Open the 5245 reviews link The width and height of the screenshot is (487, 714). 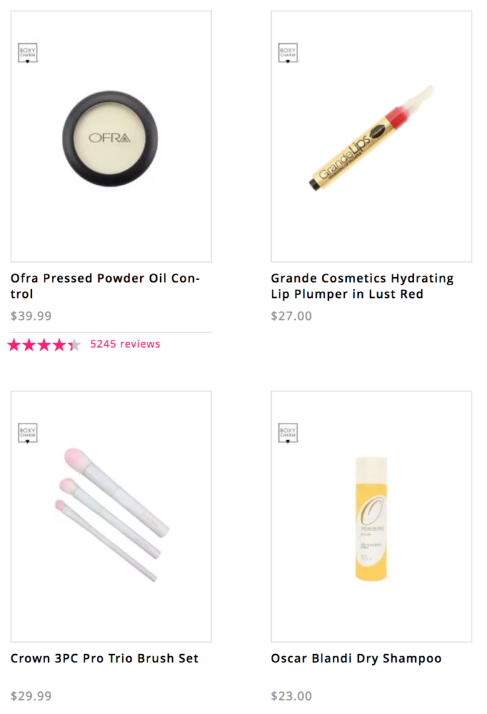coord(125,344)
